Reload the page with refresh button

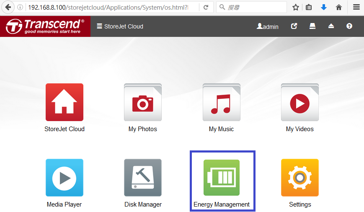click(x=206, y=8)
